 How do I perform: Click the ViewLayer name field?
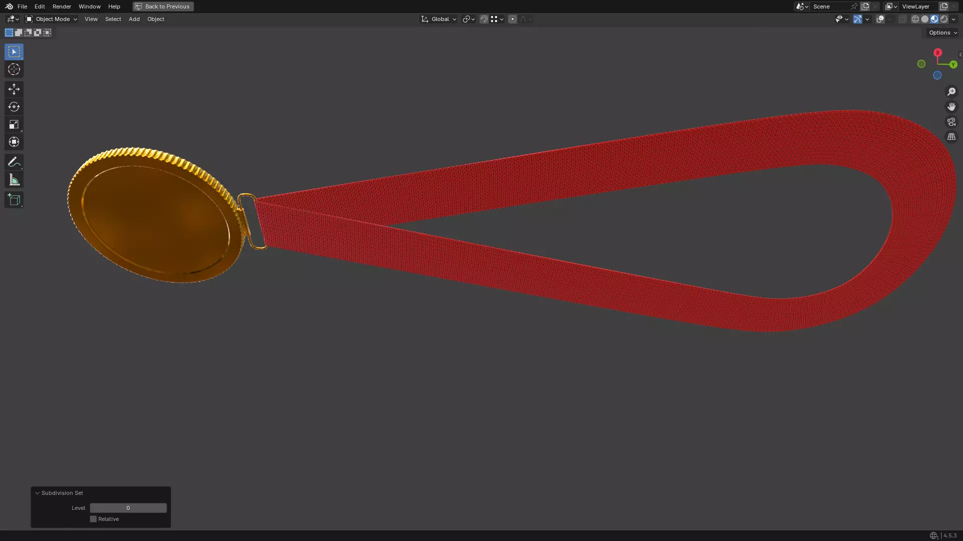919,7
